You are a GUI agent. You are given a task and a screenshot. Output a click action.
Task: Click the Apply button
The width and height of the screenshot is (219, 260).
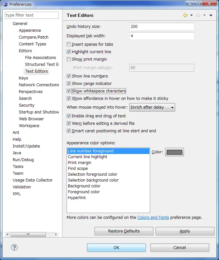pyautogui.click(x=185, y=231)
